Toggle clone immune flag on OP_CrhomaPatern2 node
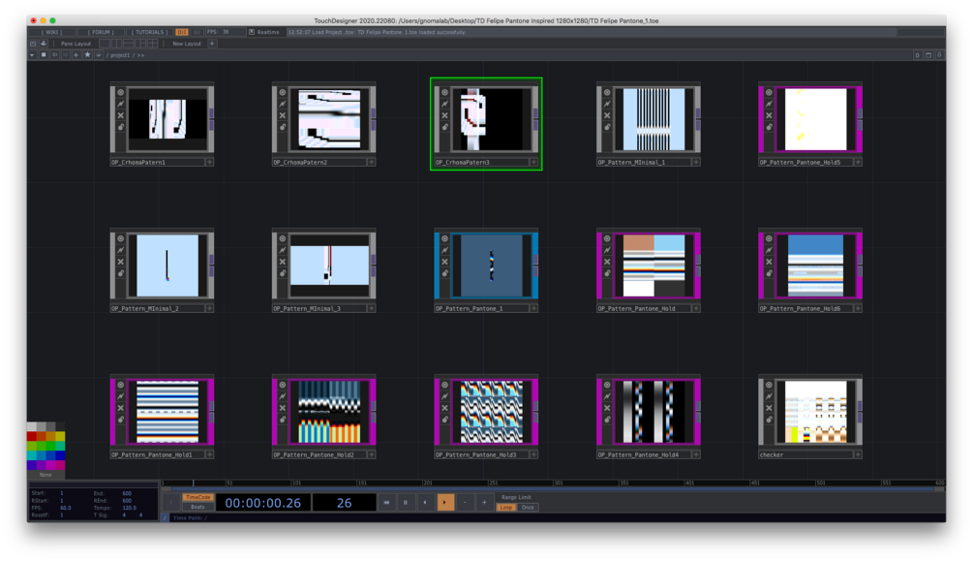The image size is (973, 561). pyautogui.click(x=283, y=104)
